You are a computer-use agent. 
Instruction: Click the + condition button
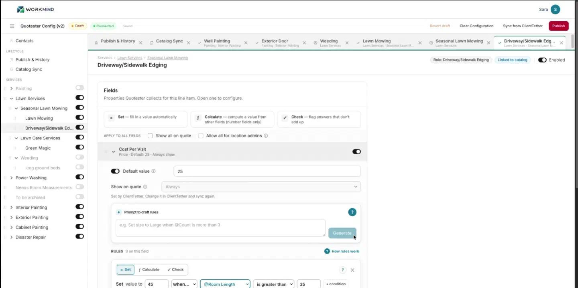click(x=336, y=284)
